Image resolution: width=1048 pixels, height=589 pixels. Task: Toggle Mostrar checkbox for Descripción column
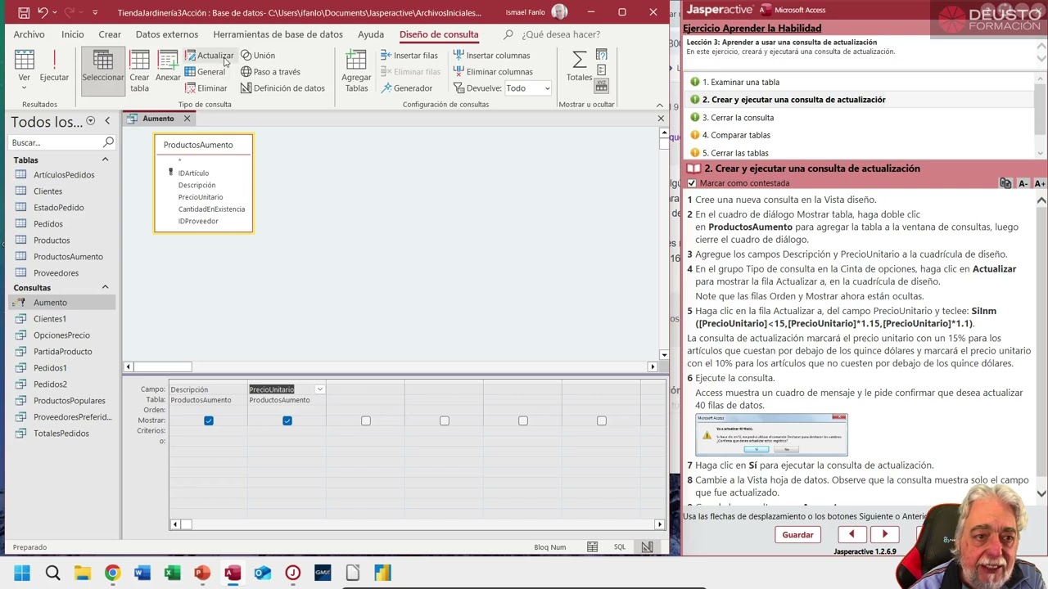(209, 420)
